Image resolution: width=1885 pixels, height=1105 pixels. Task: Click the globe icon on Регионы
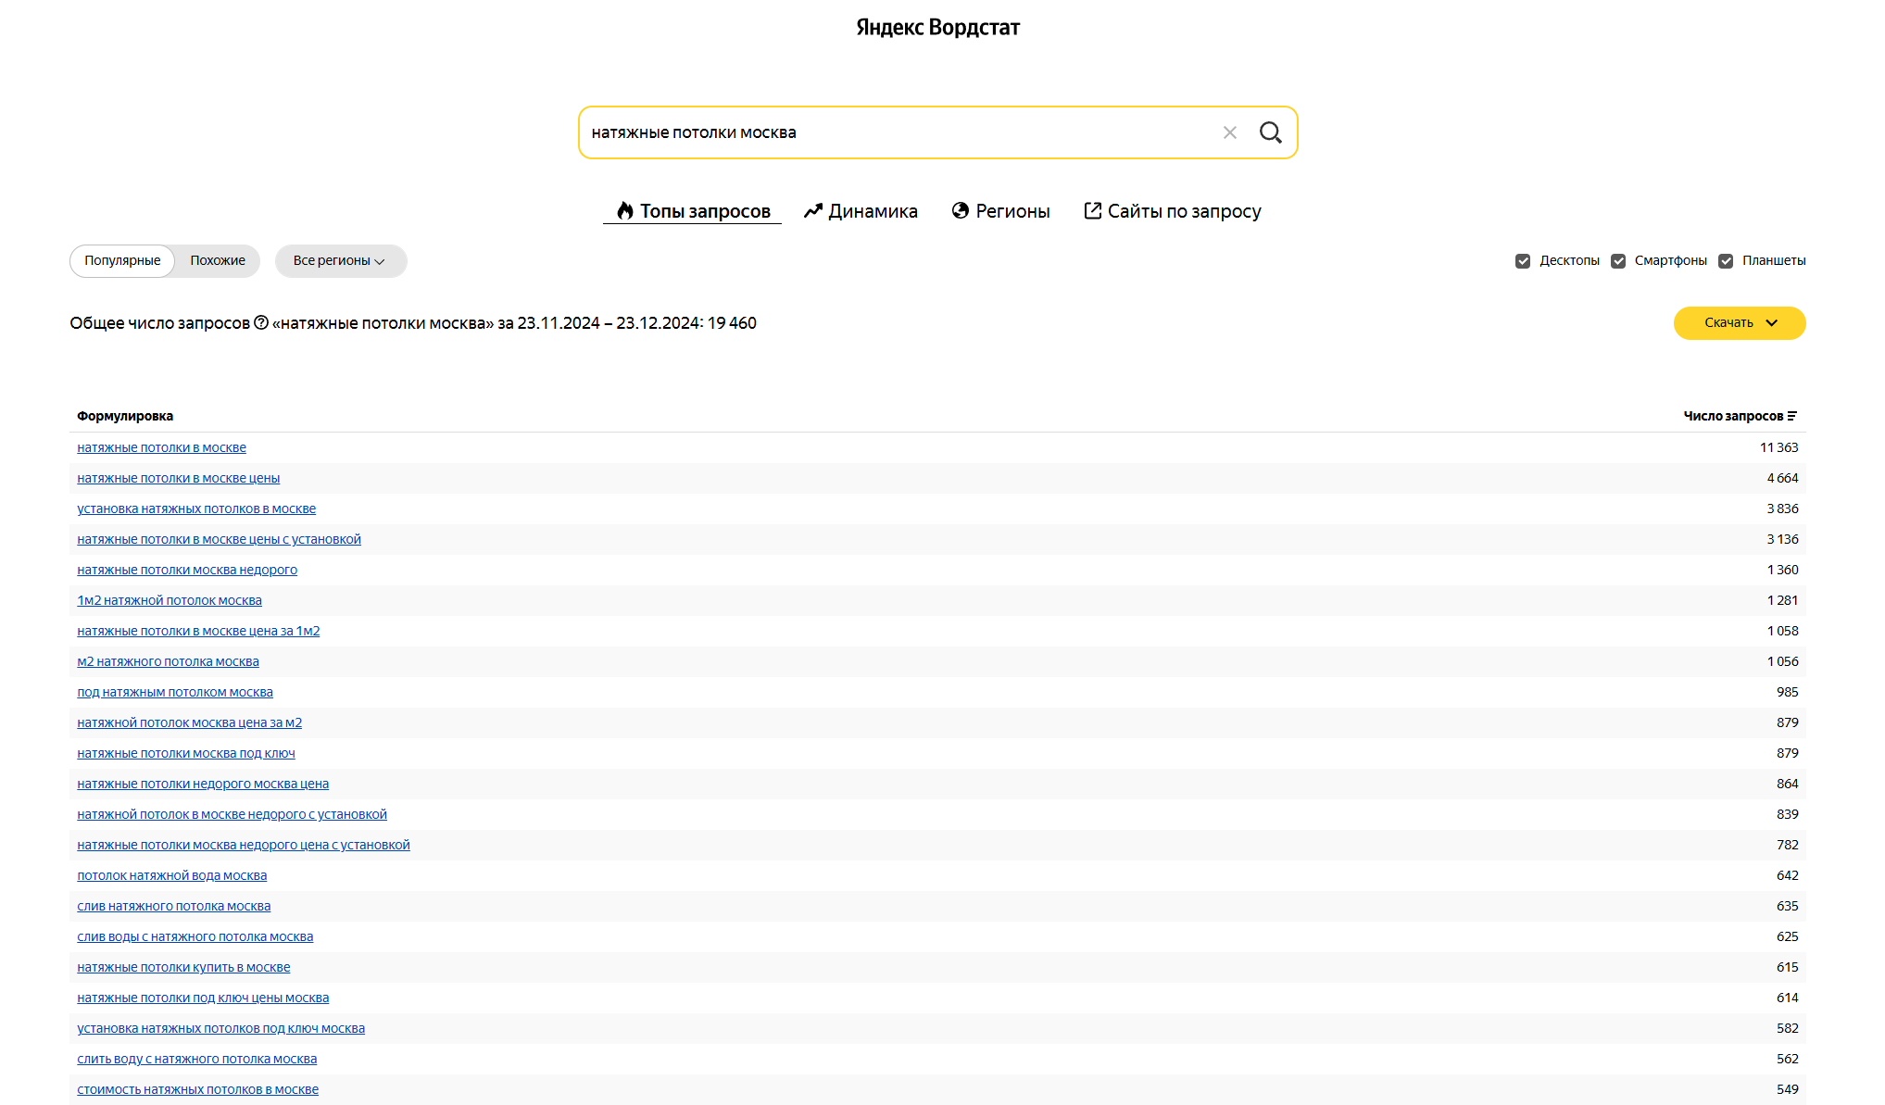pyautogui.click(x=960, y=211)
